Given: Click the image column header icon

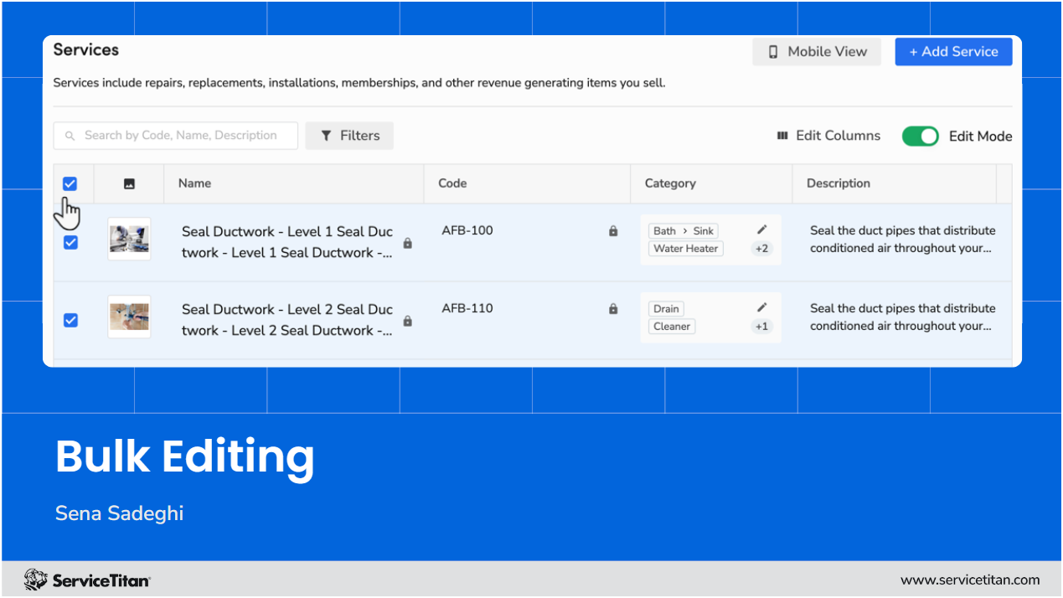Looking at the screenshot, I should pos(129,183).
